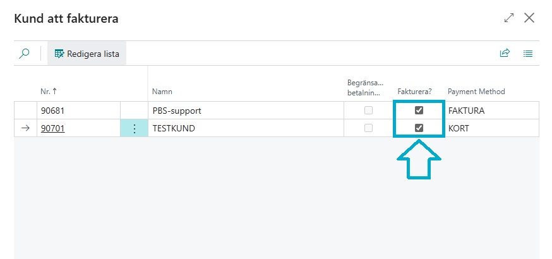Expand dialog with the maximize arrows icon
The image size is (552, 259).
(x=509, y=18)
